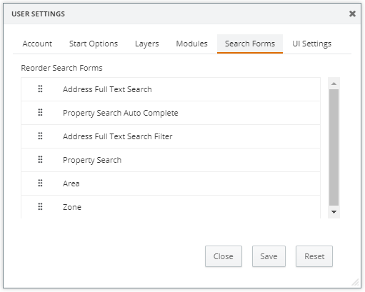This screenshot has width=365, height=292.
Task: Close User Settings with the X icon
Action: point(352,14)
